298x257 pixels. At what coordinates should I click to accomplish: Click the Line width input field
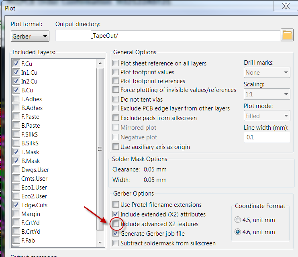[267, 137]
